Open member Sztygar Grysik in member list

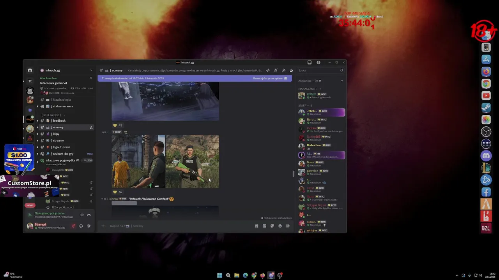tap(322, 206)
